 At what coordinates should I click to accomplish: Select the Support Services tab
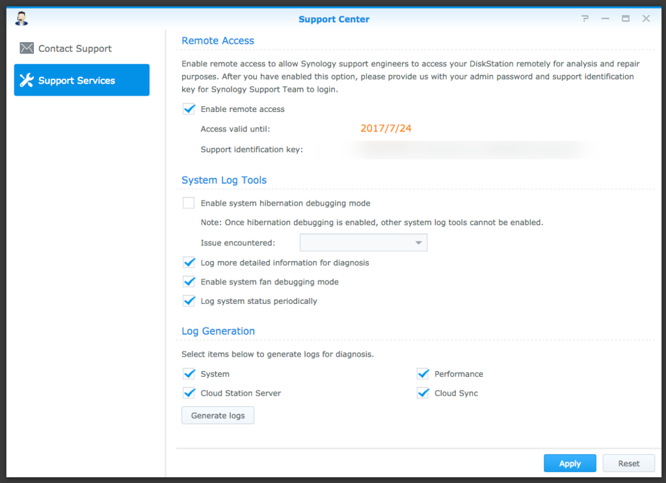tap(82, 80)
